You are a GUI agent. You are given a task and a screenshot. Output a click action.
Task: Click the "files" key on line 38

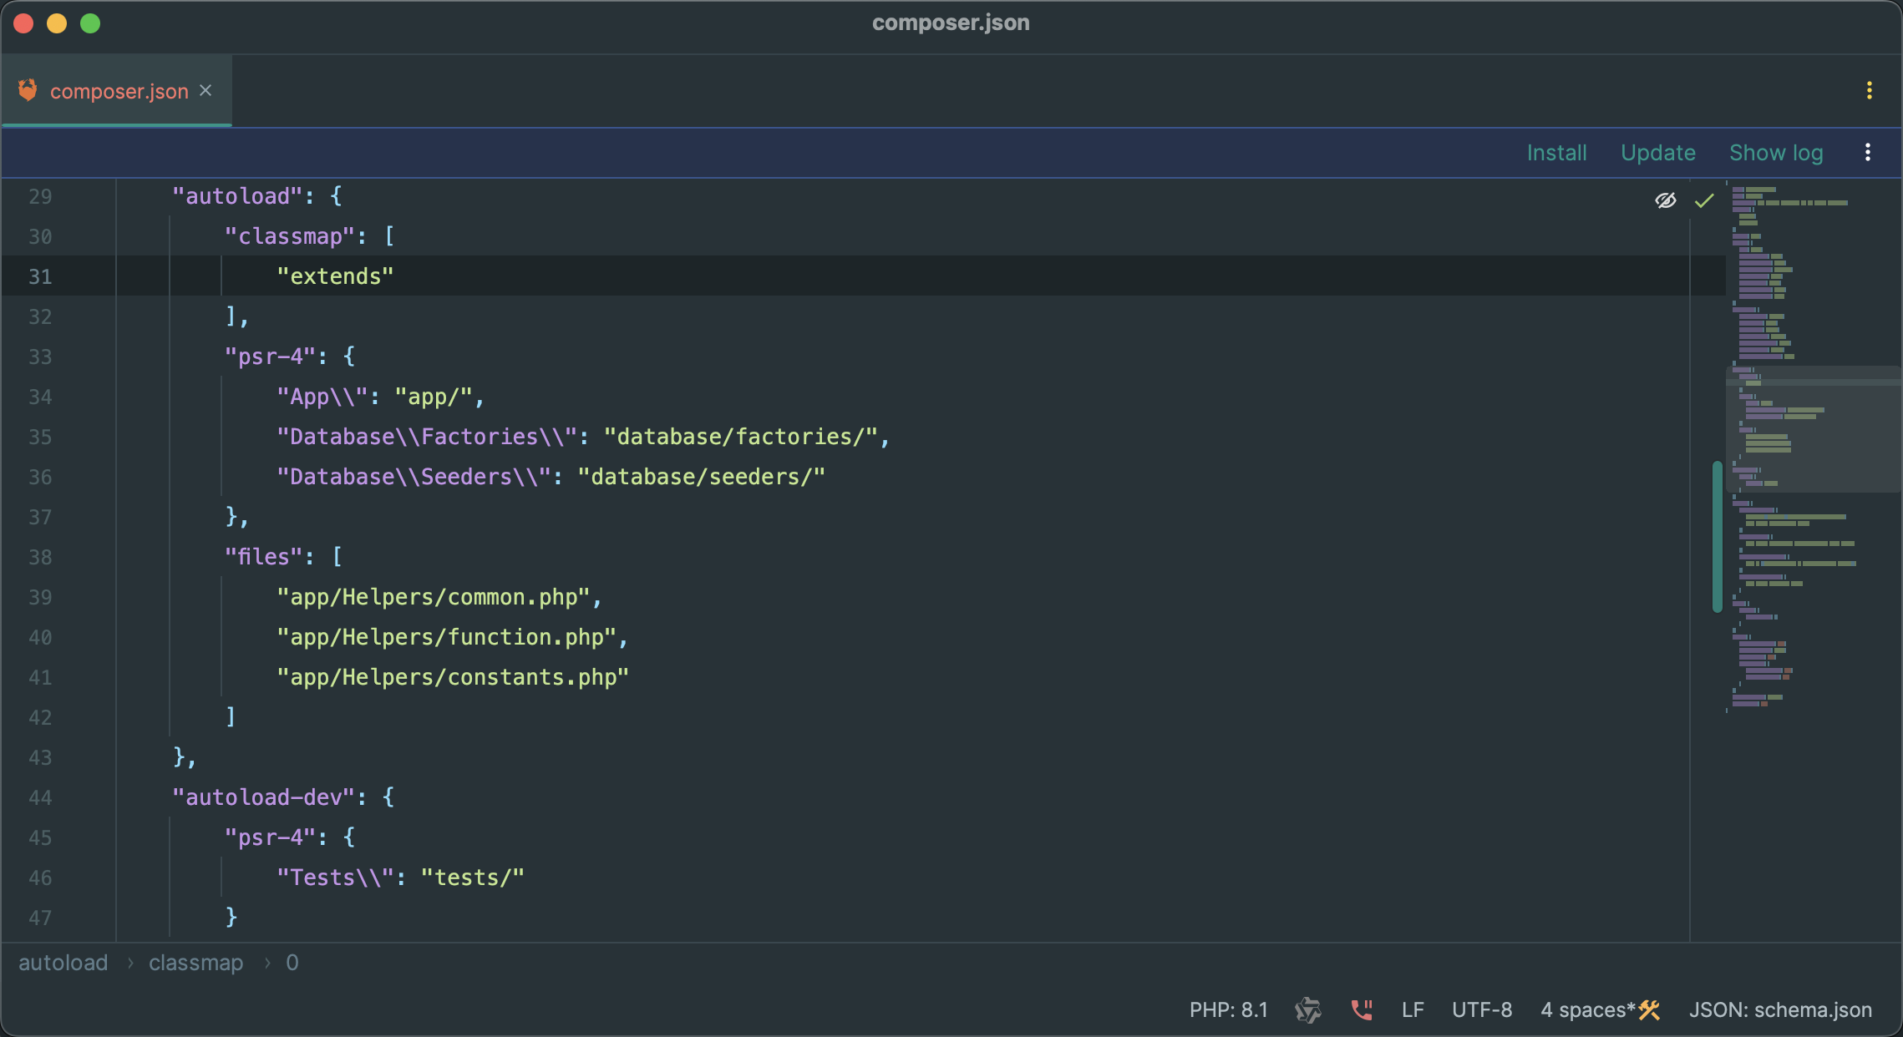click(264, 557)
